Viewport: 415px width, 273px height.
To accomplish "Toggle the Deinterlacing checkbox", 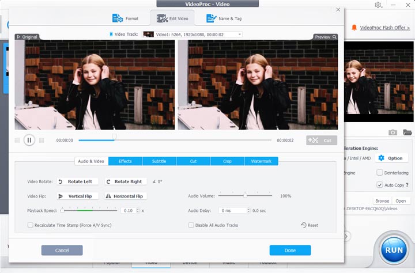I will 379,173.
